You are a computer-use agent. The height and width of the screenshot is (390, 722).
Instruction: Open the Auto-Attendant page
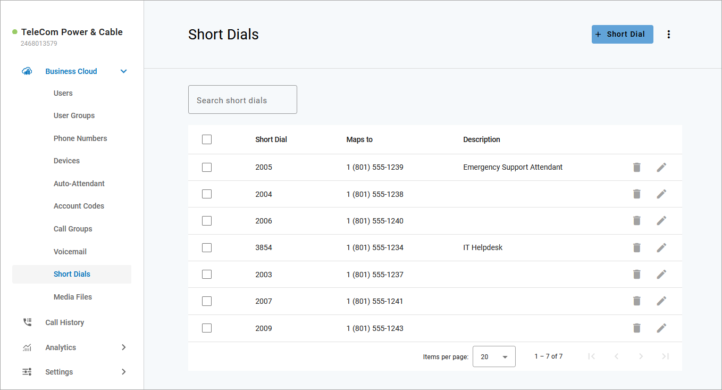tap(79, 184)
